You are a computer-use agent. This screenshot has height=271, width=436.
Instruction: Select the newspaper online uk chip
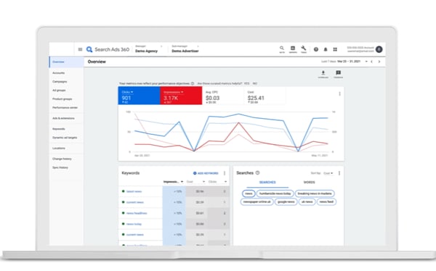(257, 201)
